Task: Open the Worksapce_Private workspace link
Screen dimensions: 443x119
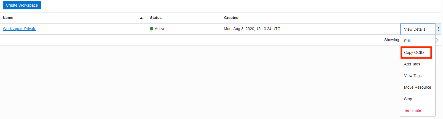Action: (x=19, y=29)
